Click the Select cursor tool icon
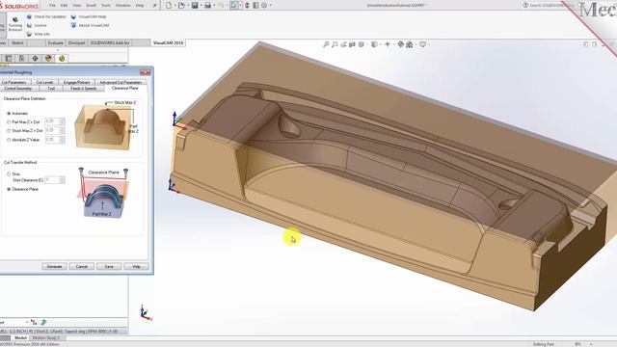Viewport: 617px width, 347px height. (233, 6)
